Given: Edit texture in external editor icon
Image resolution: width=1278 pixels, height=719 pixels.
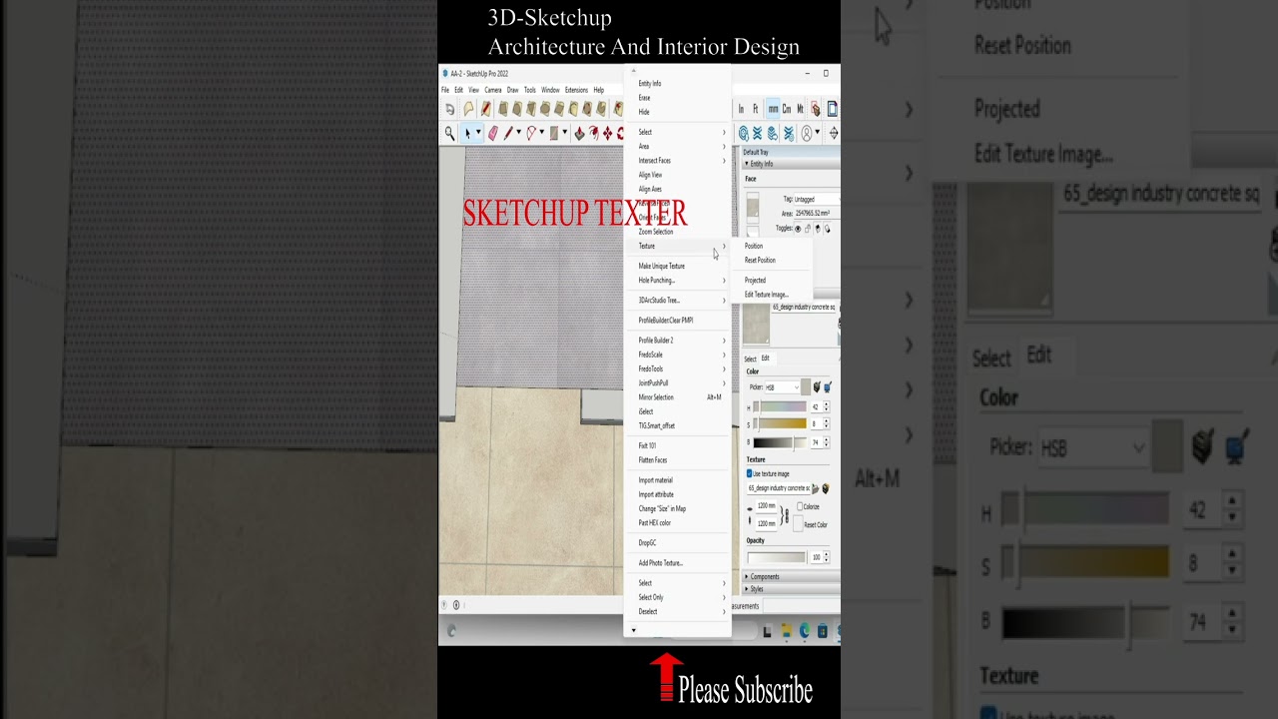Looking at the screenshot, I should (x=826, y=488).
